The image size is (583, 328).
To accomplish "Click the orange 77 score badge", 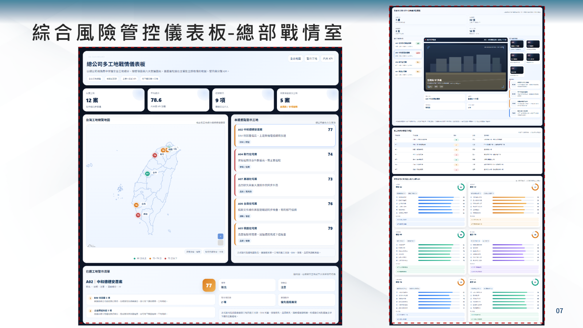I will 209,285.
